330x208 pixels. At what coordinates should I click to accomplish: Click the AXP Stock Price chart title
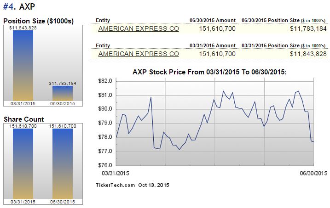(x=209, y=73)
